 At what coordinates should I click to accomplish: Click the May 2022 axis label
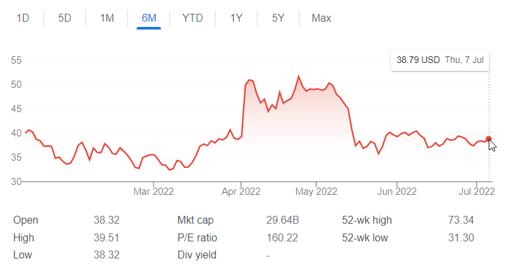point(316,192)
